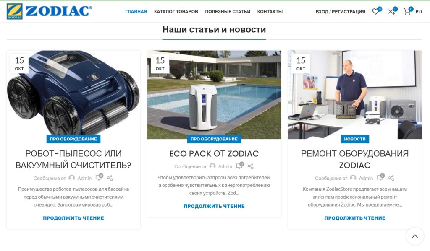Share the Eco Pack article
Image resolution: width=430 pixels, height=251 pixels.
tap(251, 166)
